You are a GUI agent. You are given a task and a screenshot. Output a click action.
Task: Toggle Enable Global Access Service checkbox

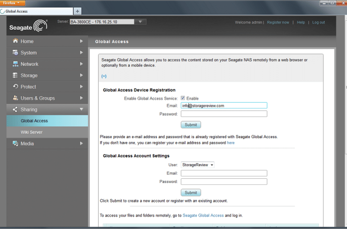coord(183,98)
